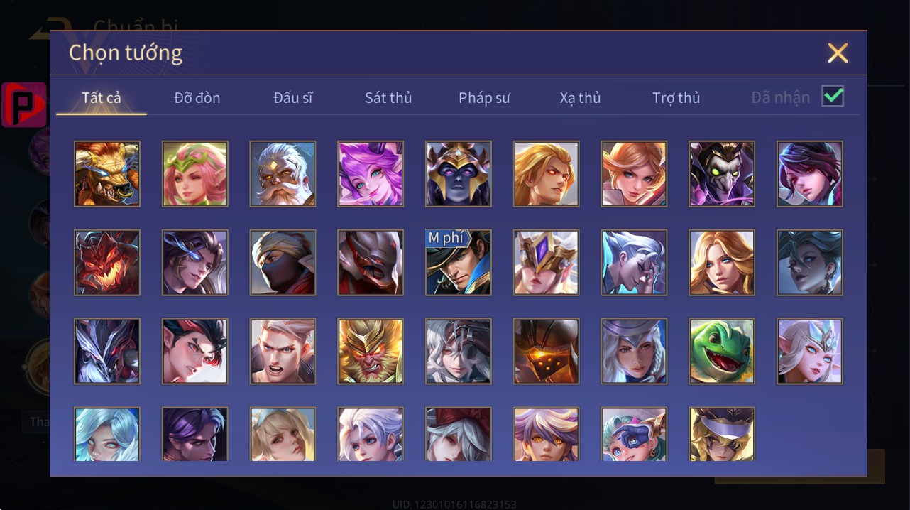Pick the red demon face hero
Viewport: 910px width, 510px height.
click(107, 263)
